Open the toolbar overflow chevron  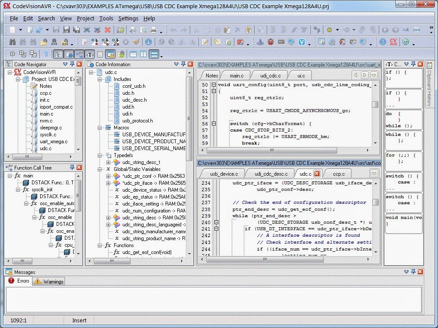click(431, 28)
